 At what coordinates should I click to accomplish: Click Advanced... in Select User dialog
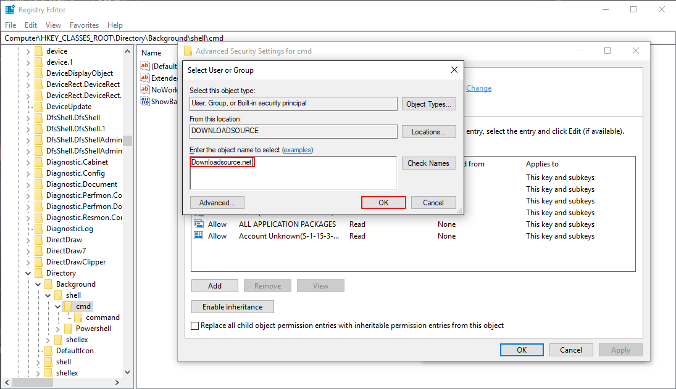pyautogui.click(x=217, y=203)
